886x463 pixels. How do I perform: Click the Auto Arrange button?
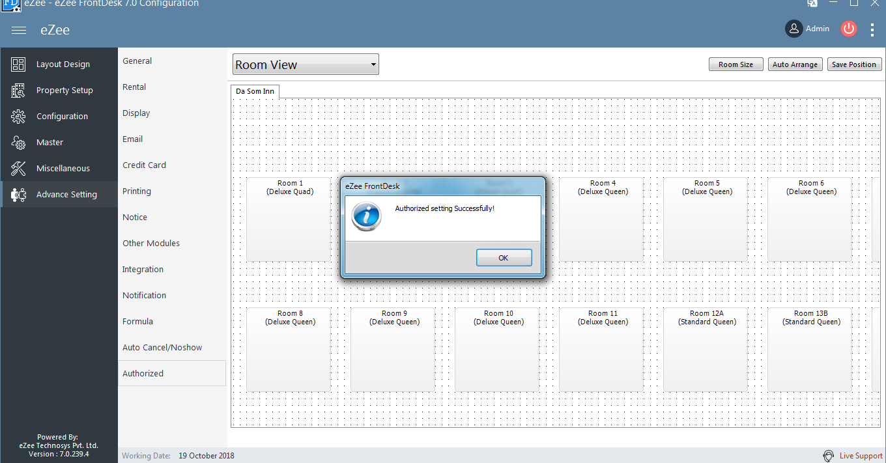click(795, 64)
